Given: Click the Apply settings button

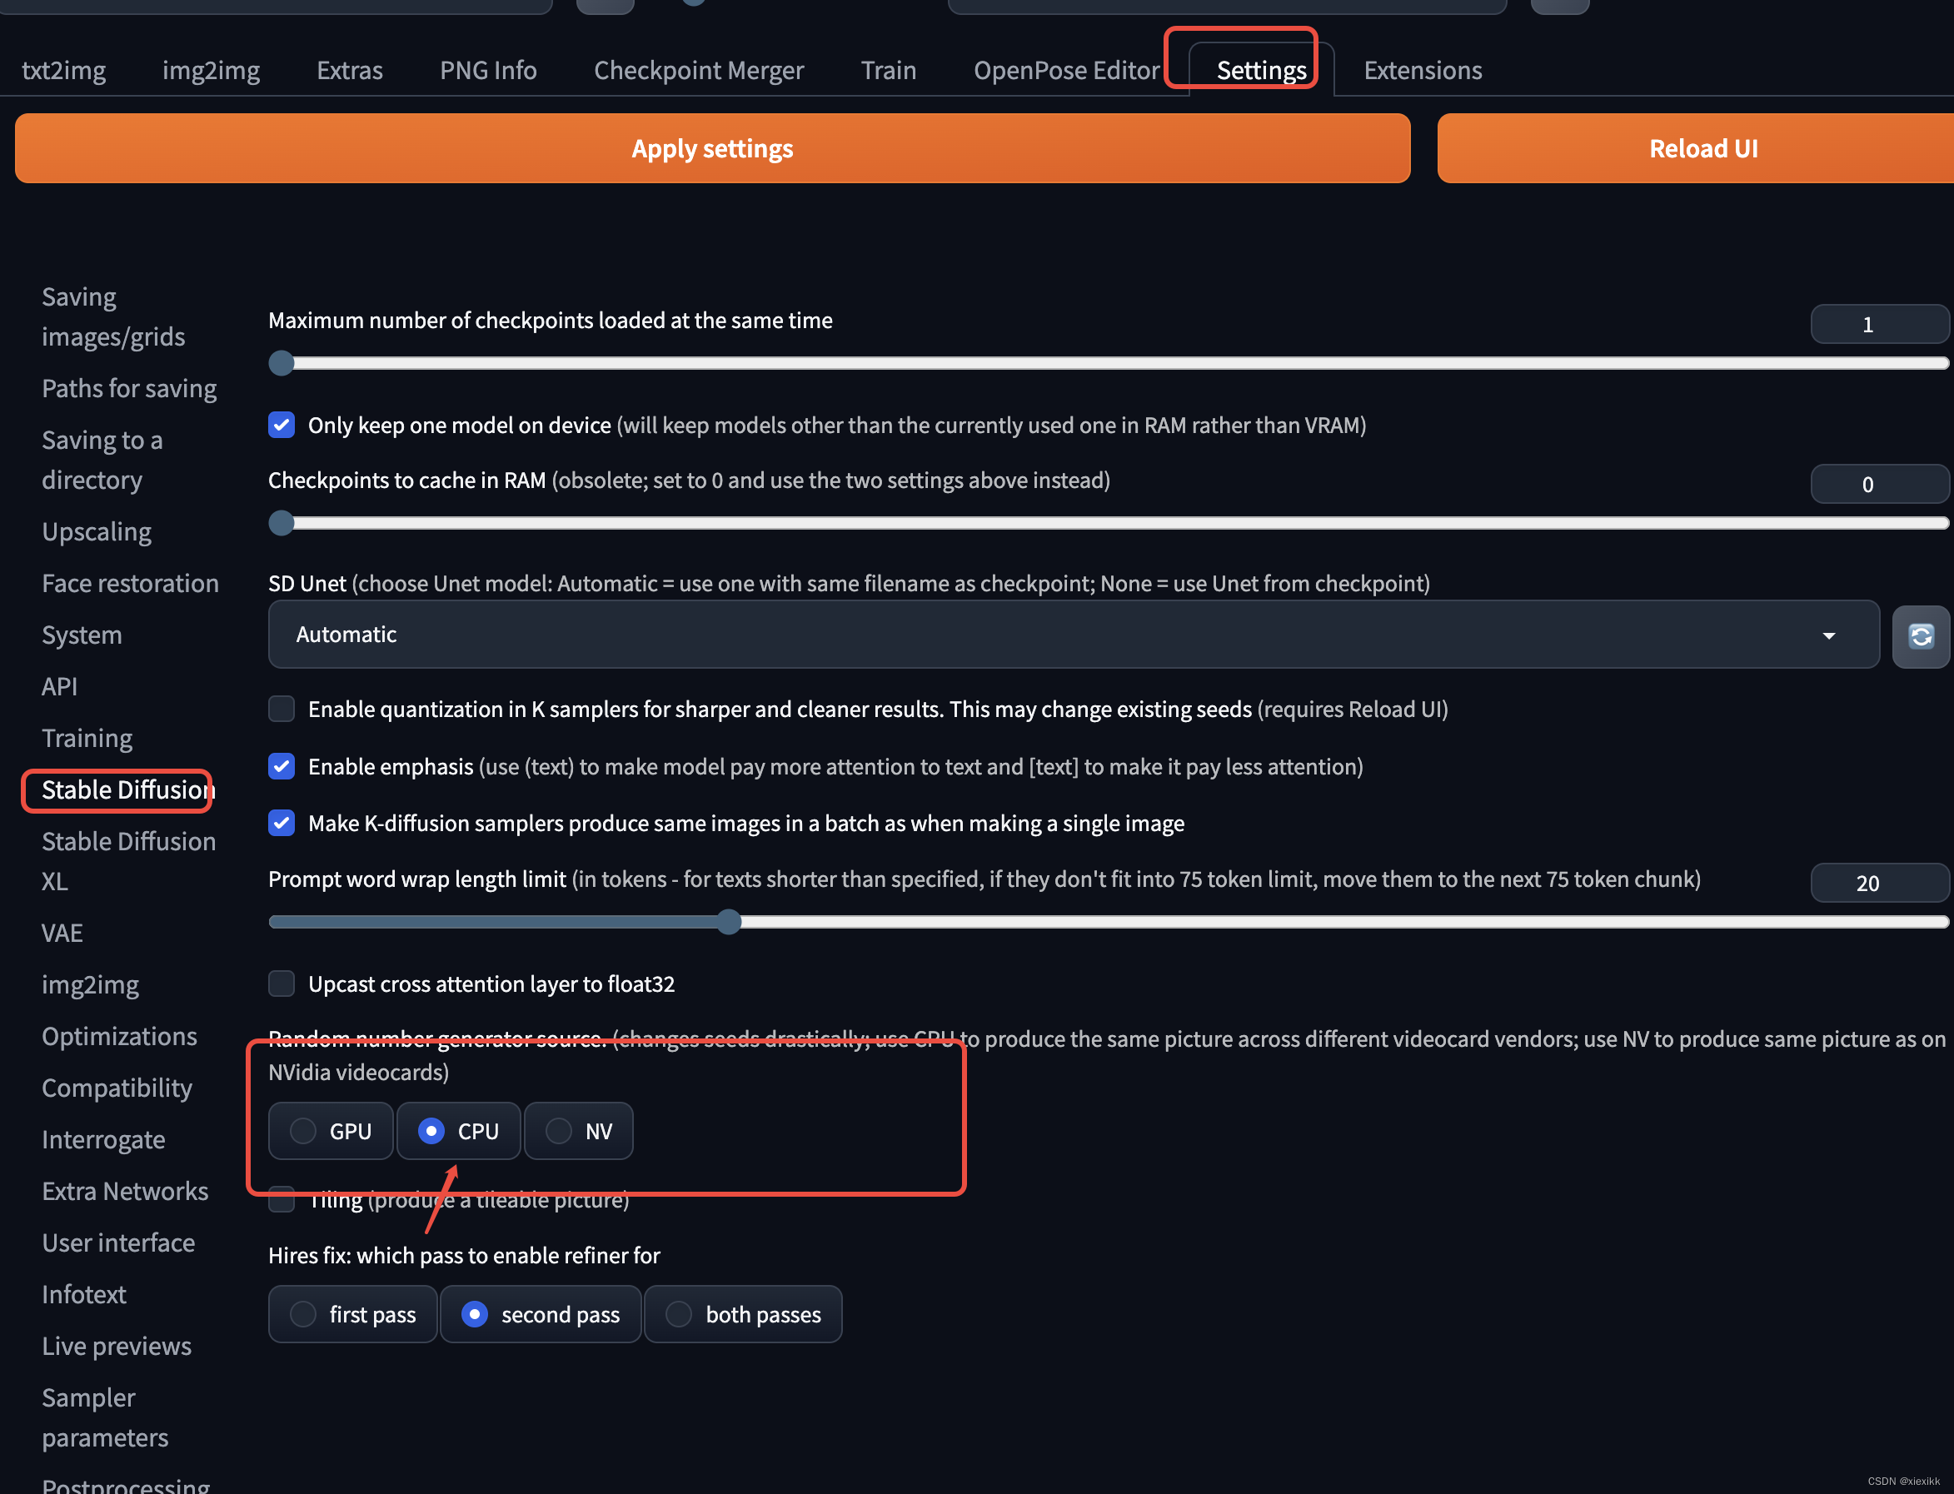Looking at the screenshot, I should coord(711,148).
